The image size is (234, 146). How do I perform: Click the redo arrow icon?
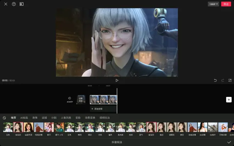click(x=223, y=80)
